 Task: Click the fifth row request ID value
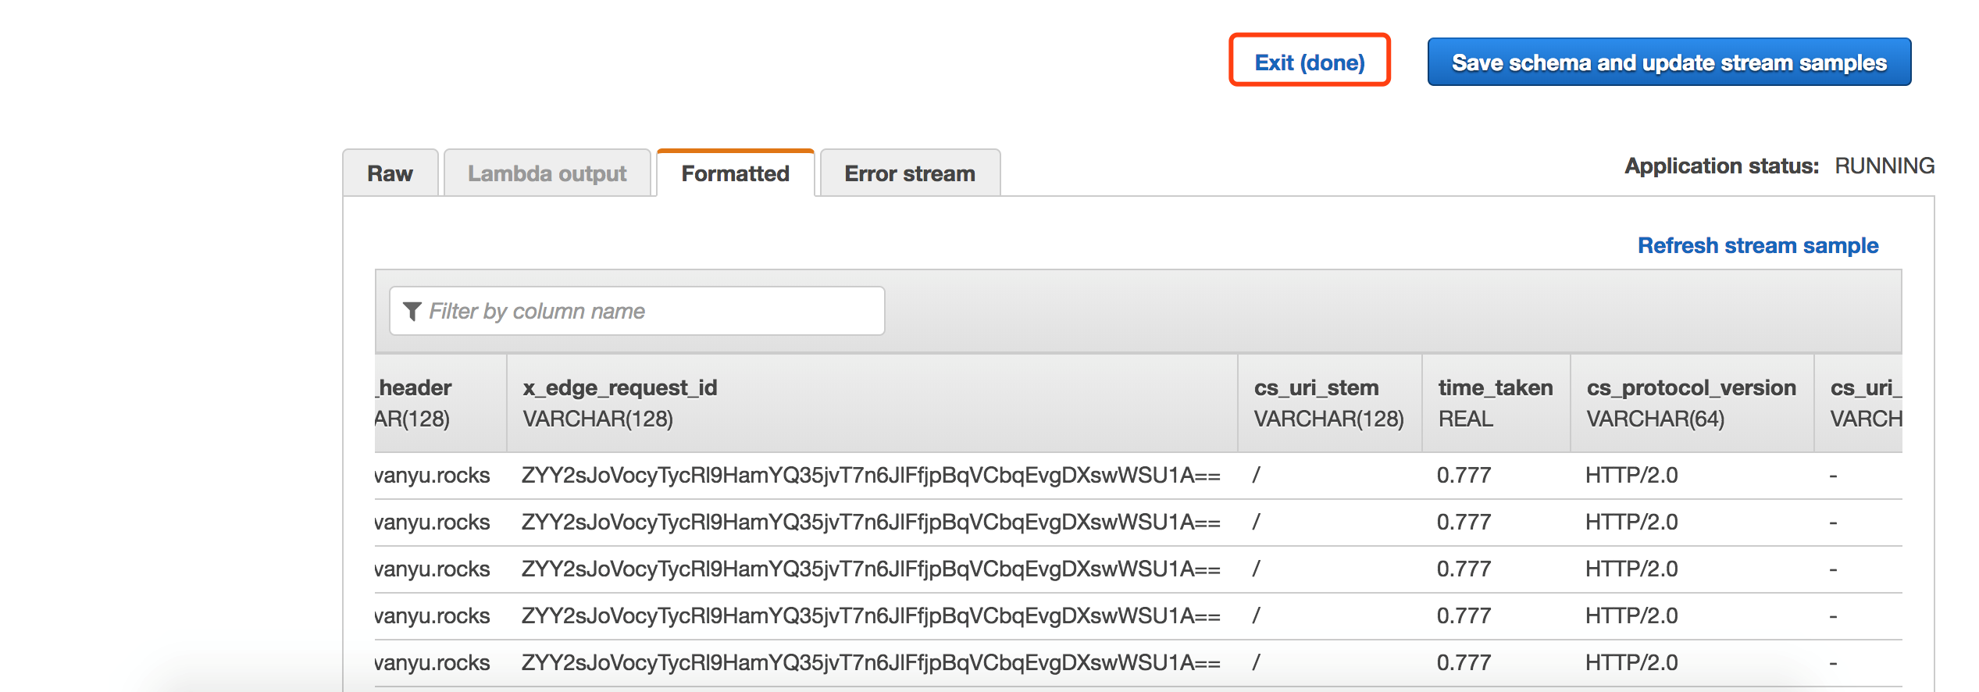click(x=870, y=662)
